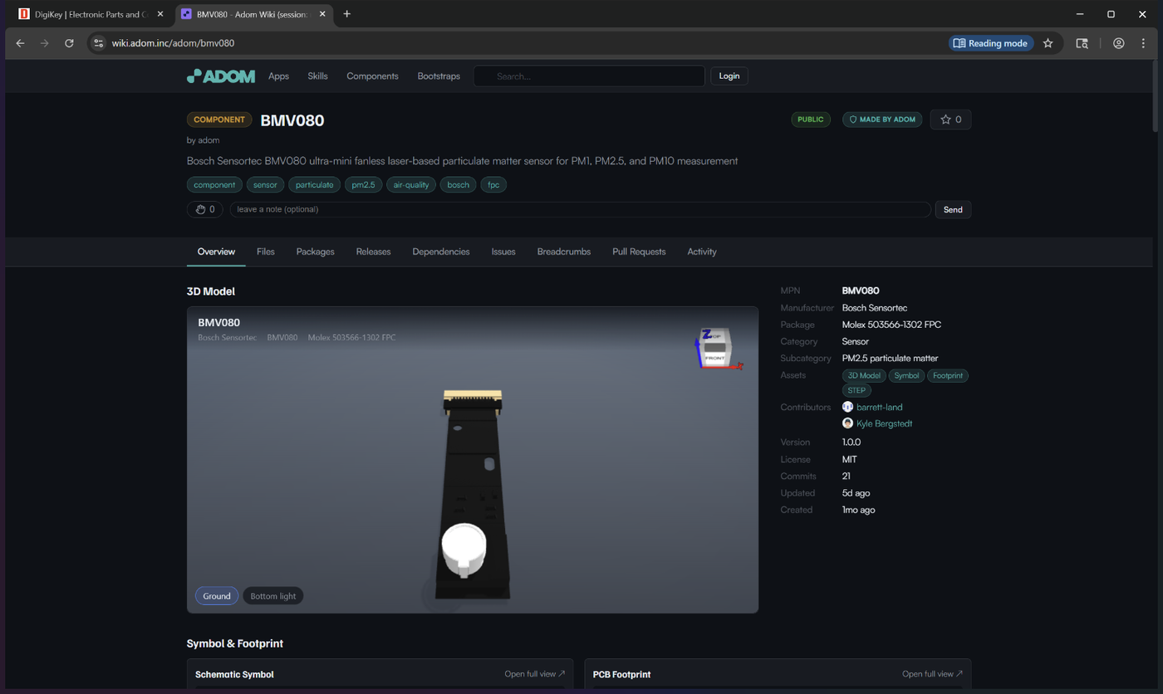Viewport: 1163px width, 694px height.
Task: Click the 'air-quality' tag
Action: click(411, 184)
